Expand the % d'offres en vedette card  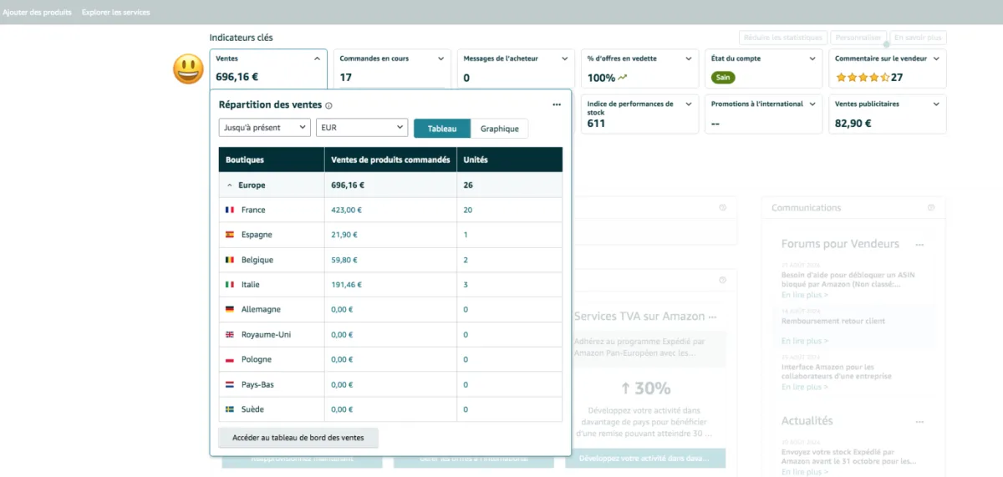point(689,59)
